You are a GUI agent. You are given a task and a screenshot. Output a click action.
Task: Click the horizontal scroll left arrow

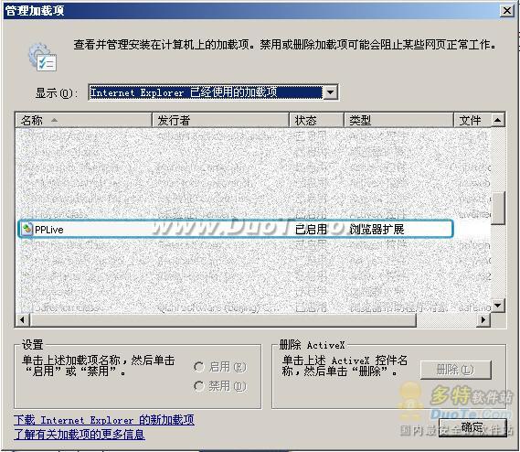(23, 320)
